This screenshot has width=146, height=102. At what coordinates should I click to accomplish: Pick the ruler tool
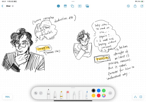click(81, 95)
